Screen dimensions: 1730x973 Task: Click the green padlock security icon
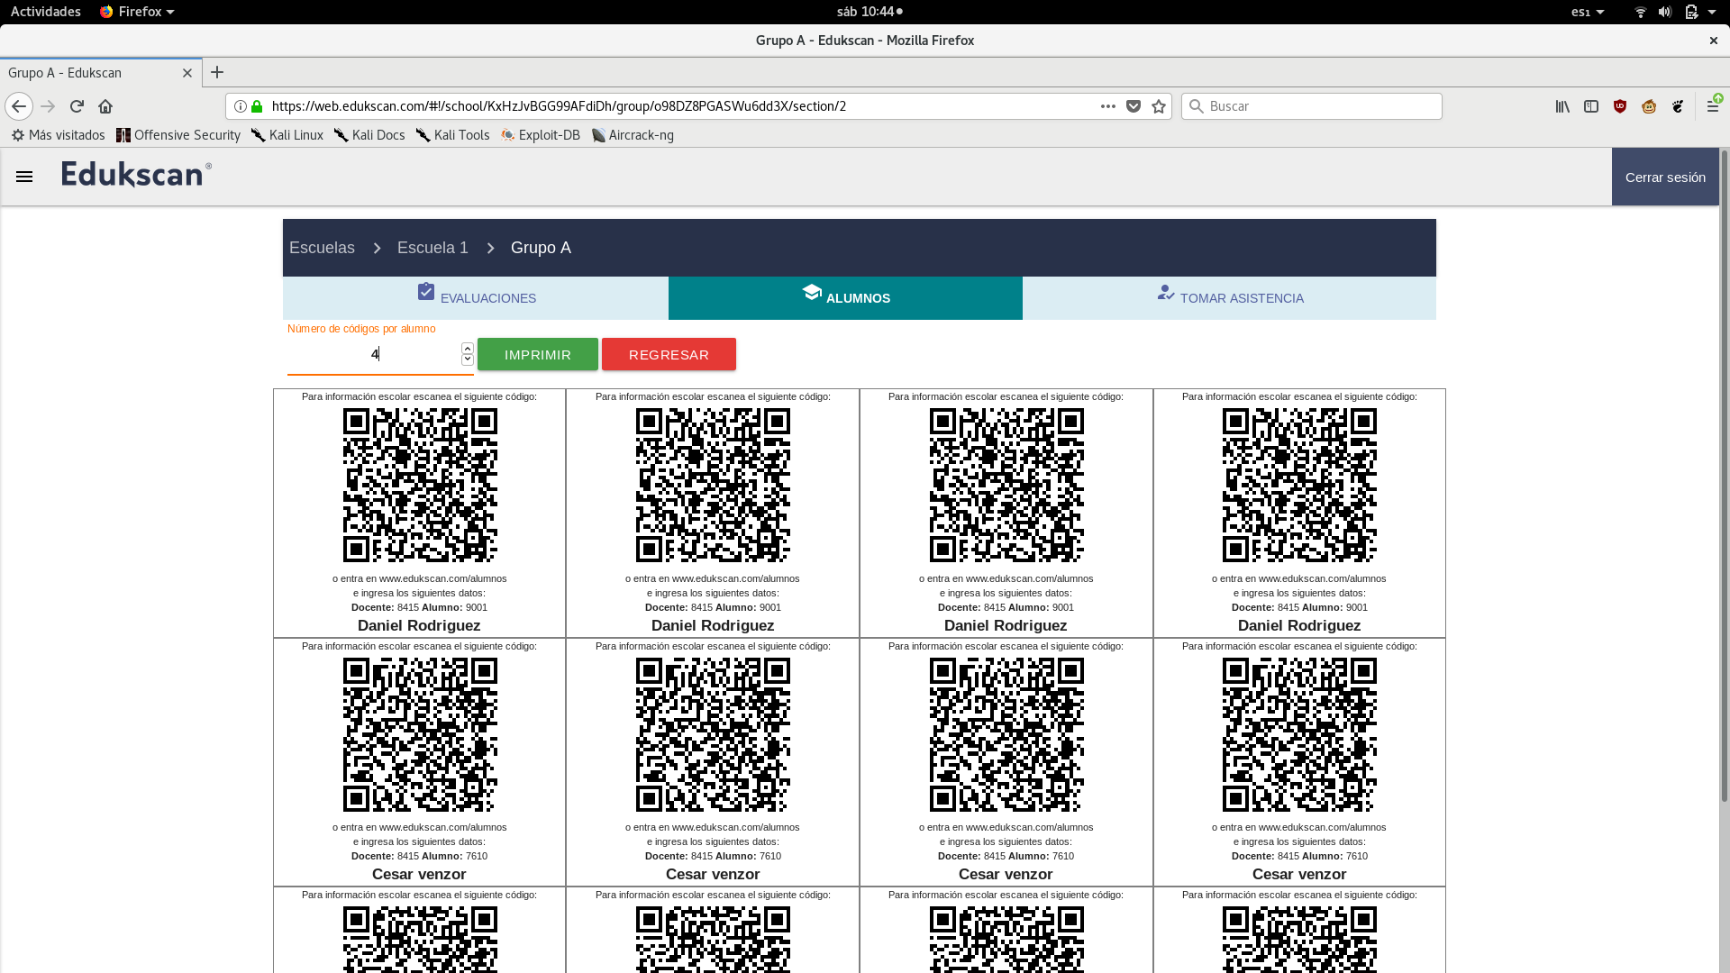pyautogui.click(x=257, y=106)
